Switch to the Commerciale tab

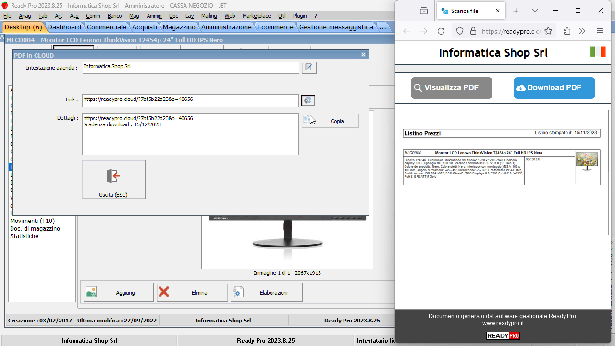107,27
